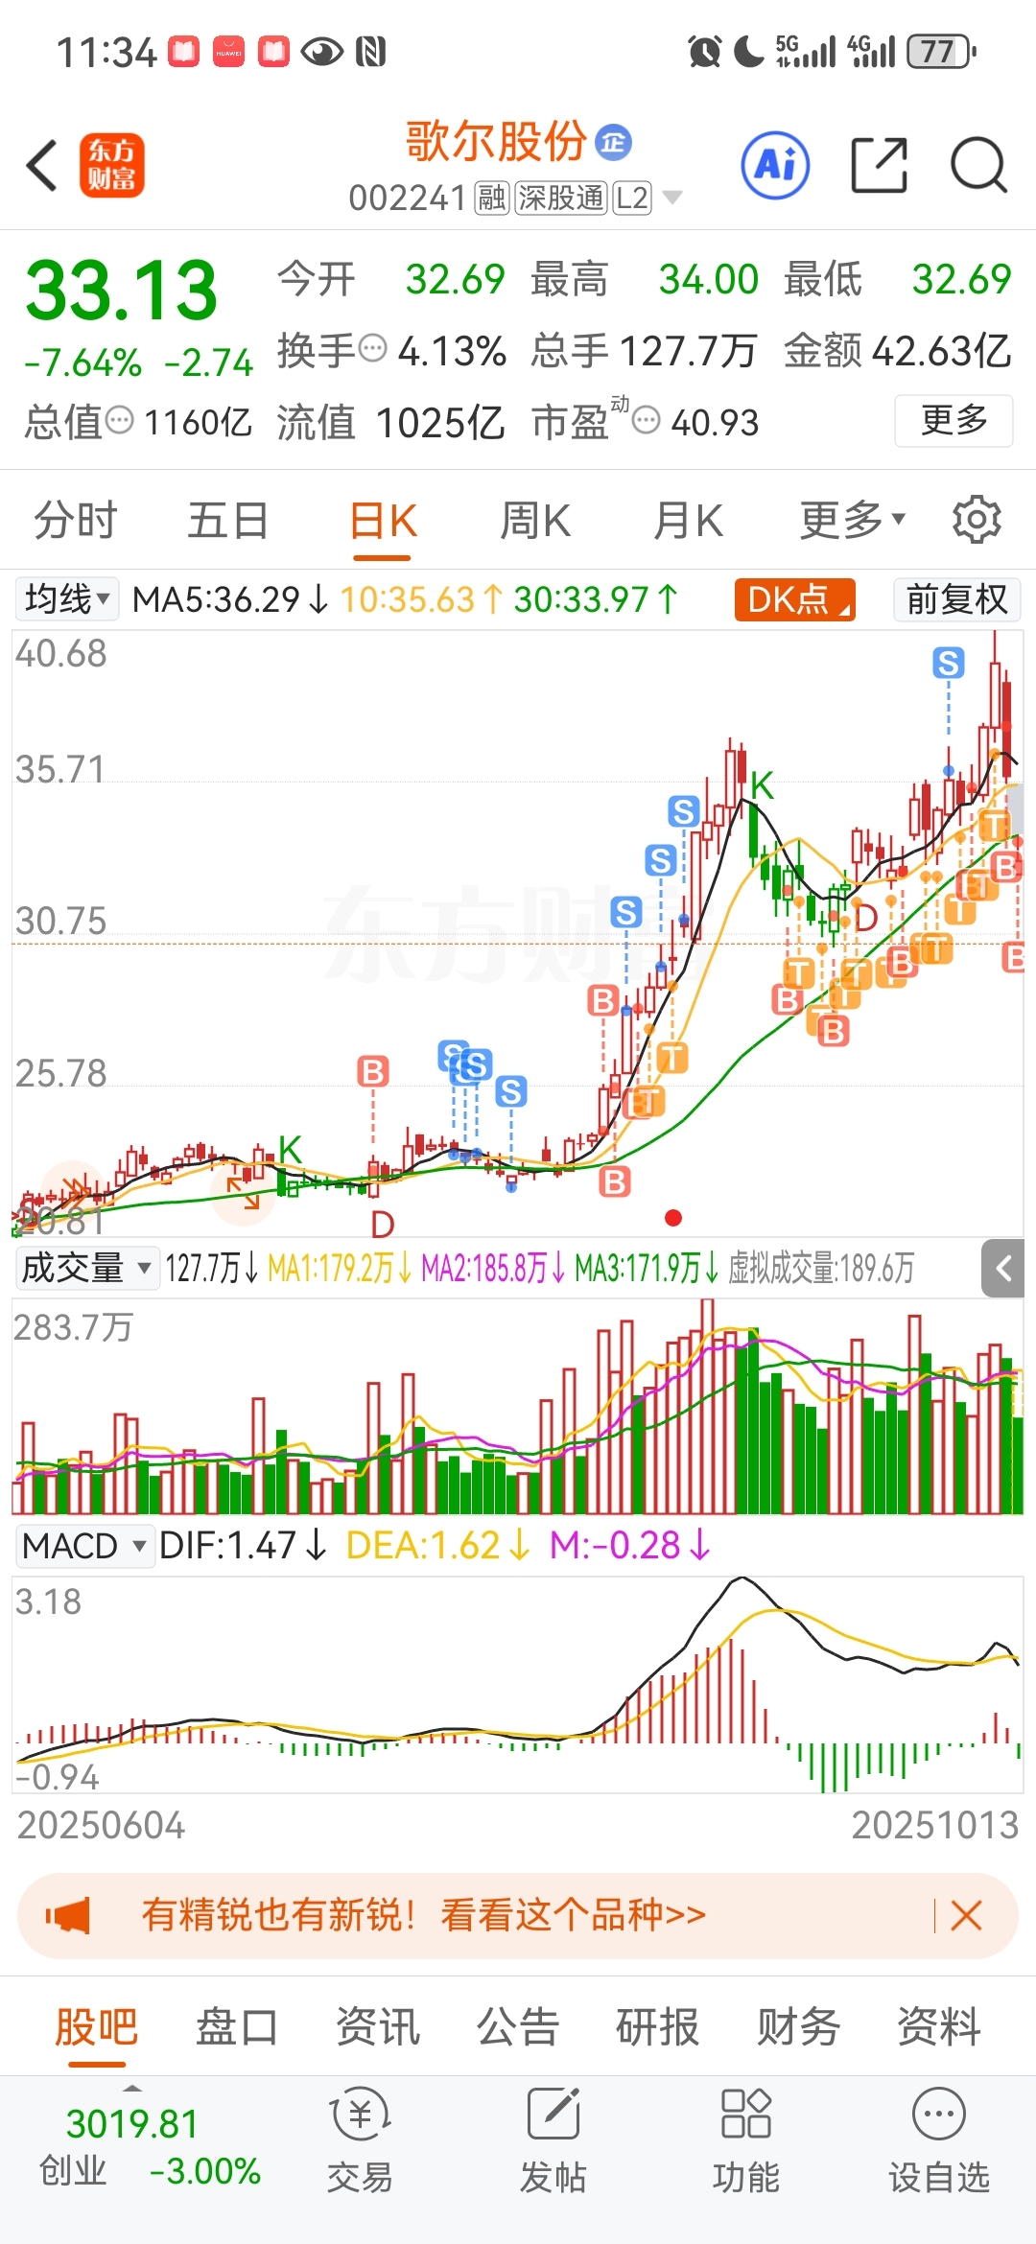
Task: Tap the 融 margin trading tag
Action: [x=492, y=199]
